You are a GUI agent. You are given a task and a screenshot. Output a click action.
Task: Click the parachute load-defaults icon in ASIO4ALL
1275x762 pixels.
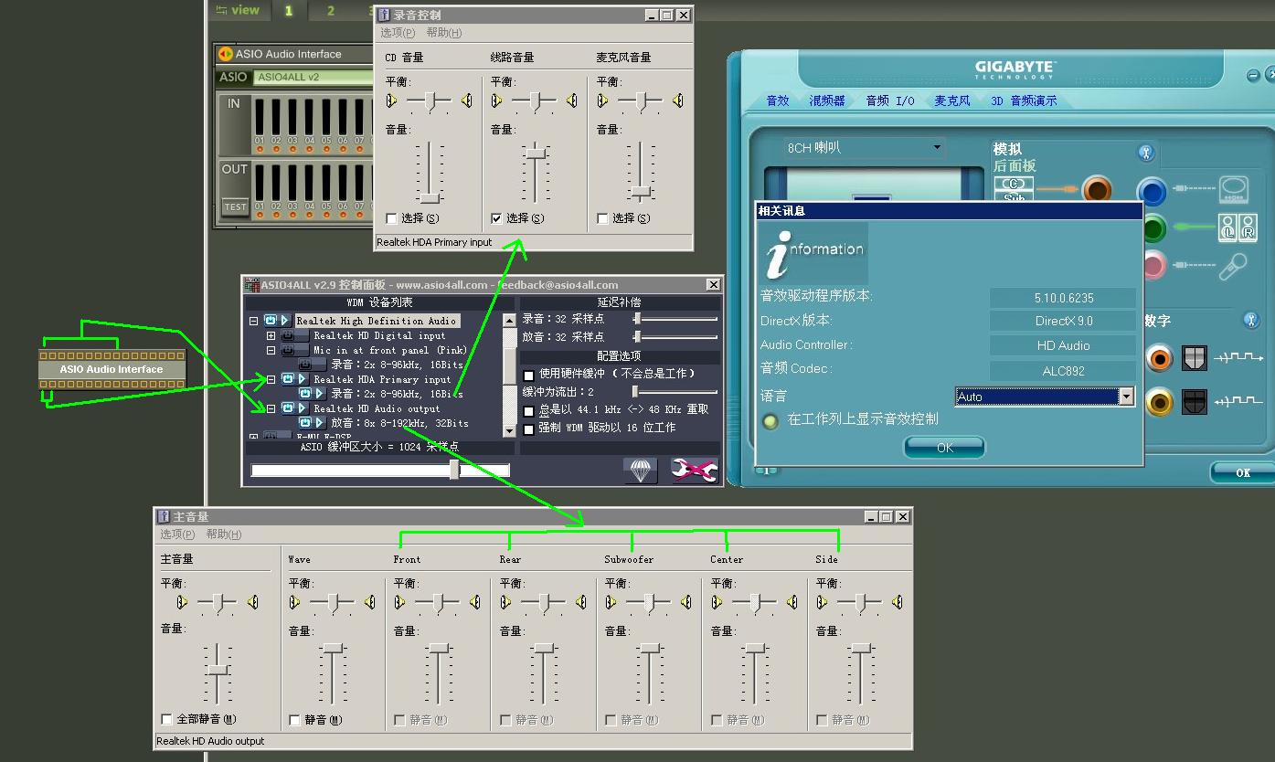[641, 471]
